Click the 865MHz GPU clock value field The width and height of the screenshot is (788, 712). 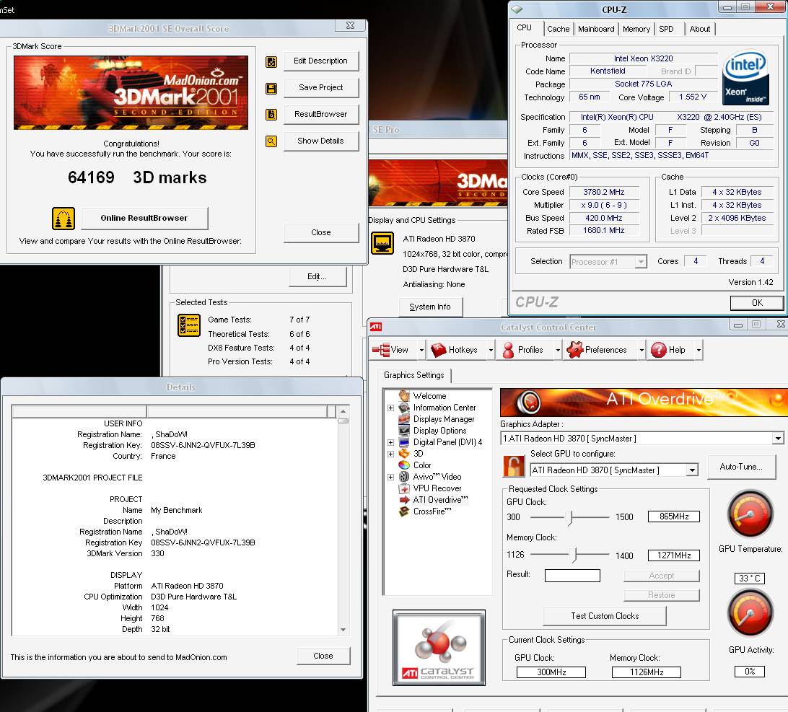(x=673, y=517)
